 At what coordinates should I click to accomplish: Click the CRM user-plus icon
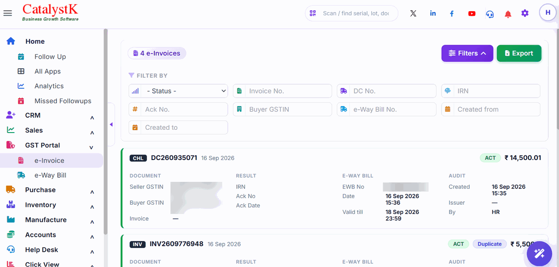(x=11, y=115)
